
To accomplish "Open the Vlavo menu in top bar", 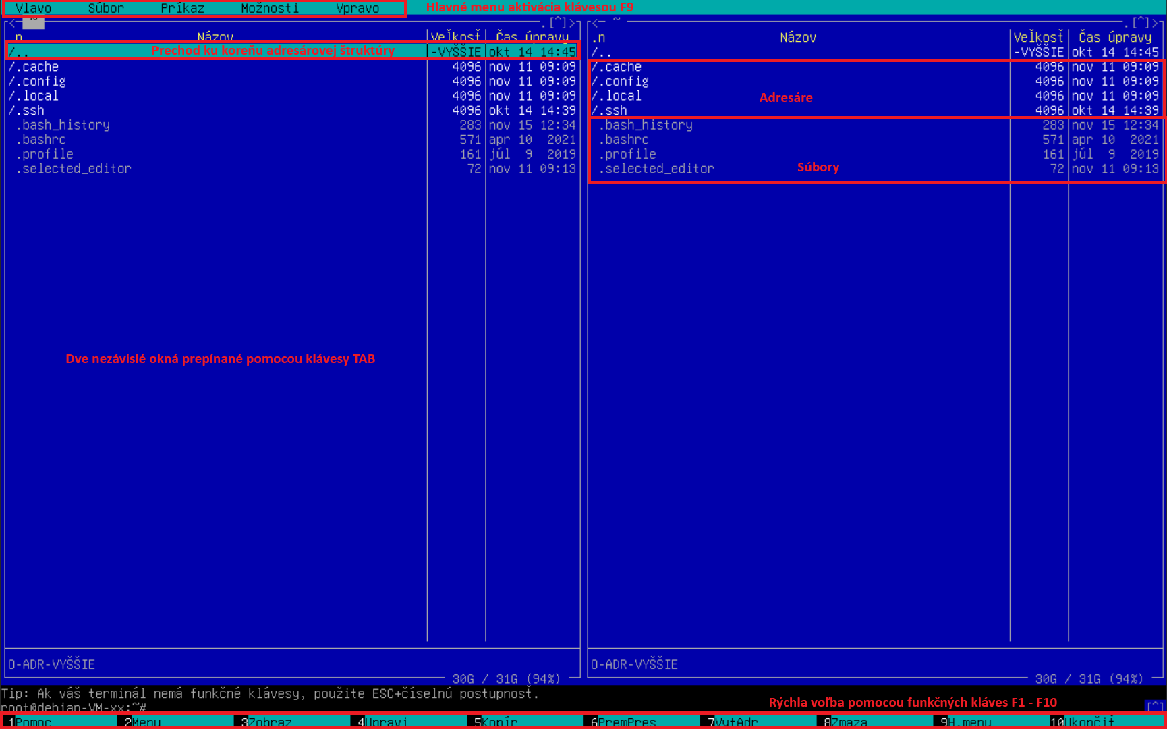I will pyautogui.click(x=33, y=8).
